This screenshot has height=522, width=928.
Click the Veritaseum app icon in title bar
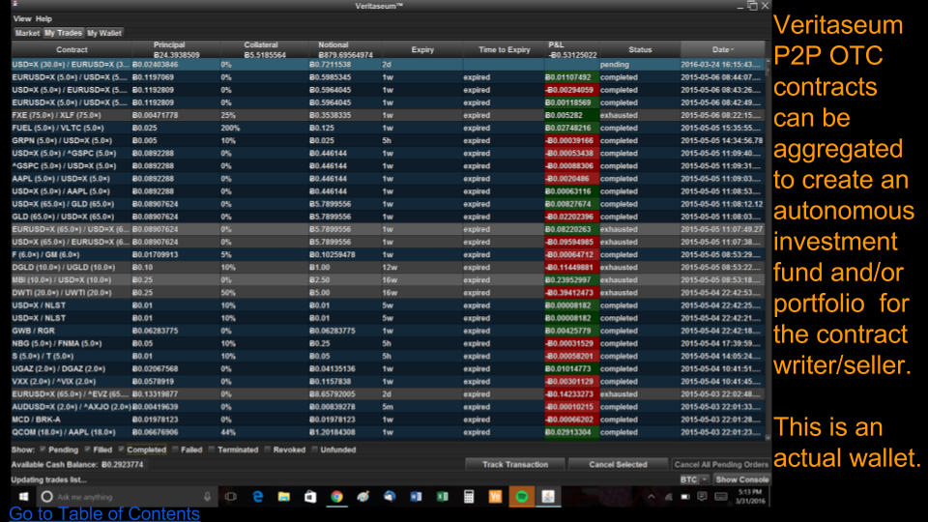click(x=14, y=4)
